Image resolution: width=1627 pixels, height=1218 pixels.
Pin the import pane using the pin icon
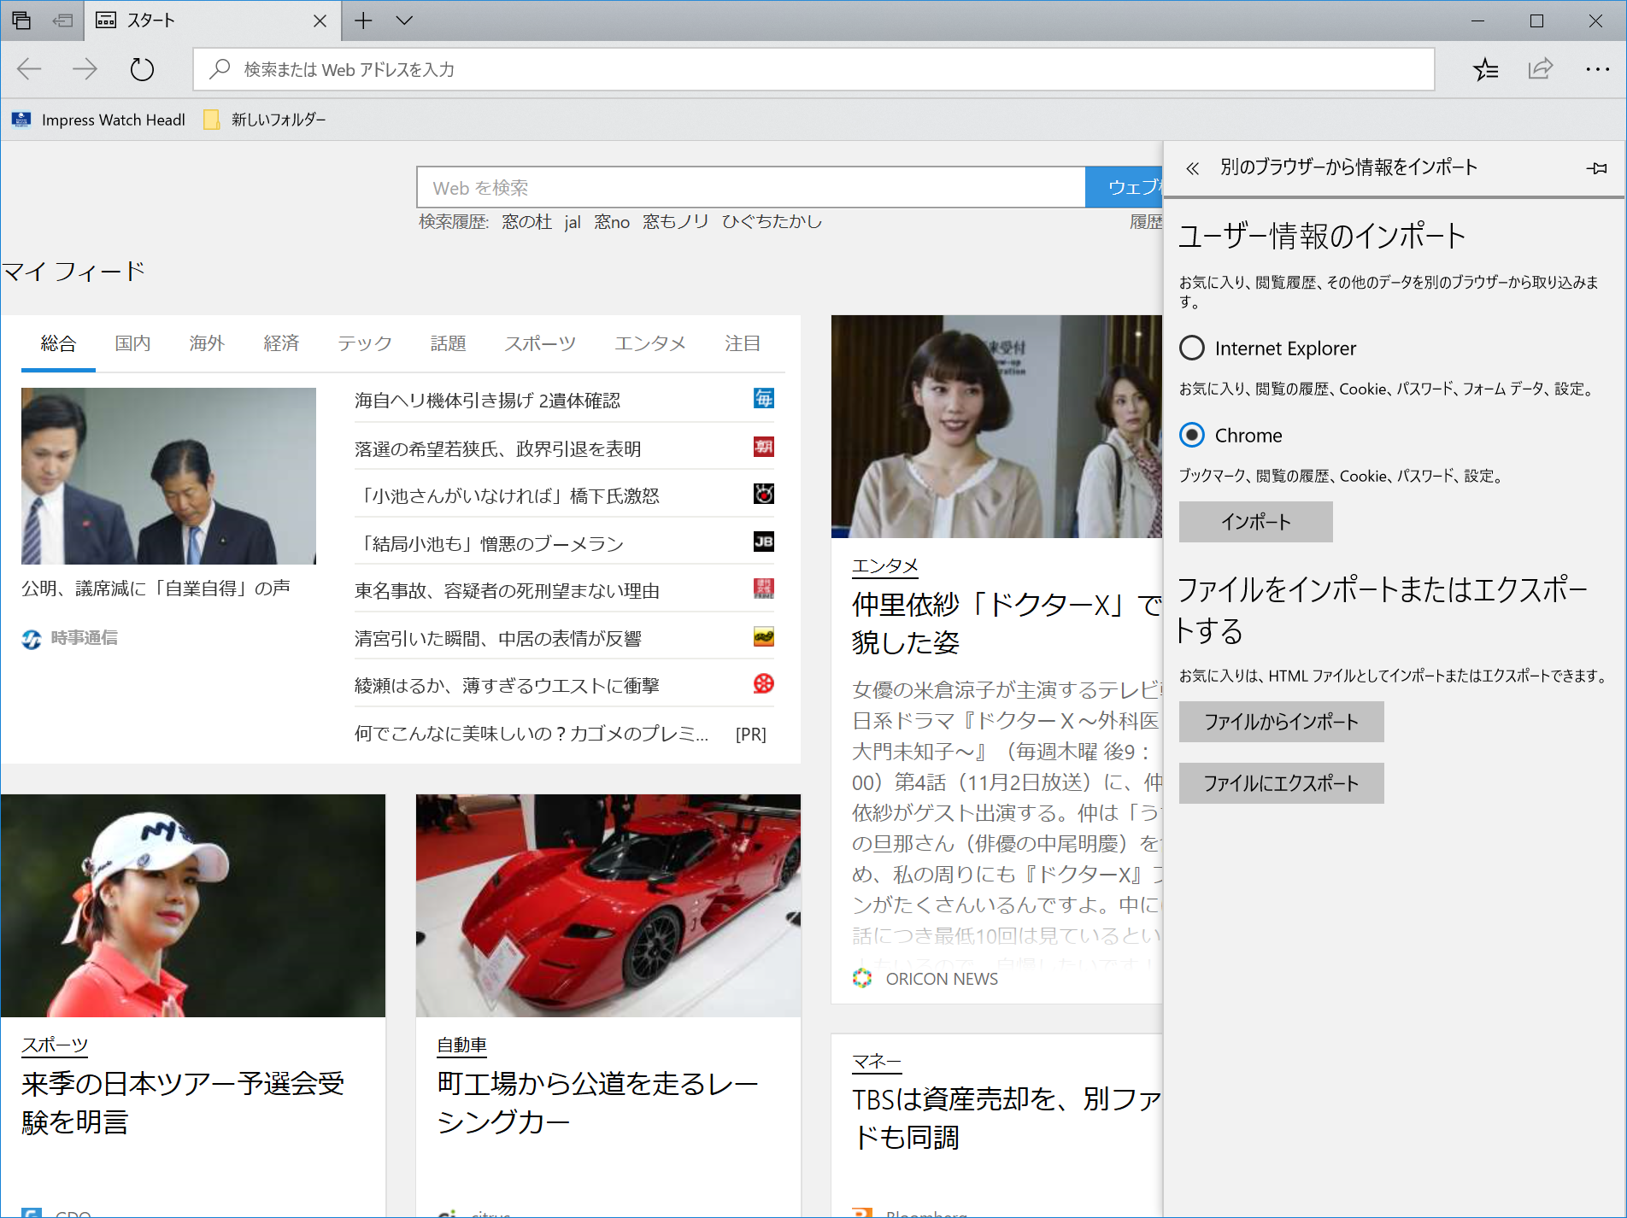pos(1598,167)
